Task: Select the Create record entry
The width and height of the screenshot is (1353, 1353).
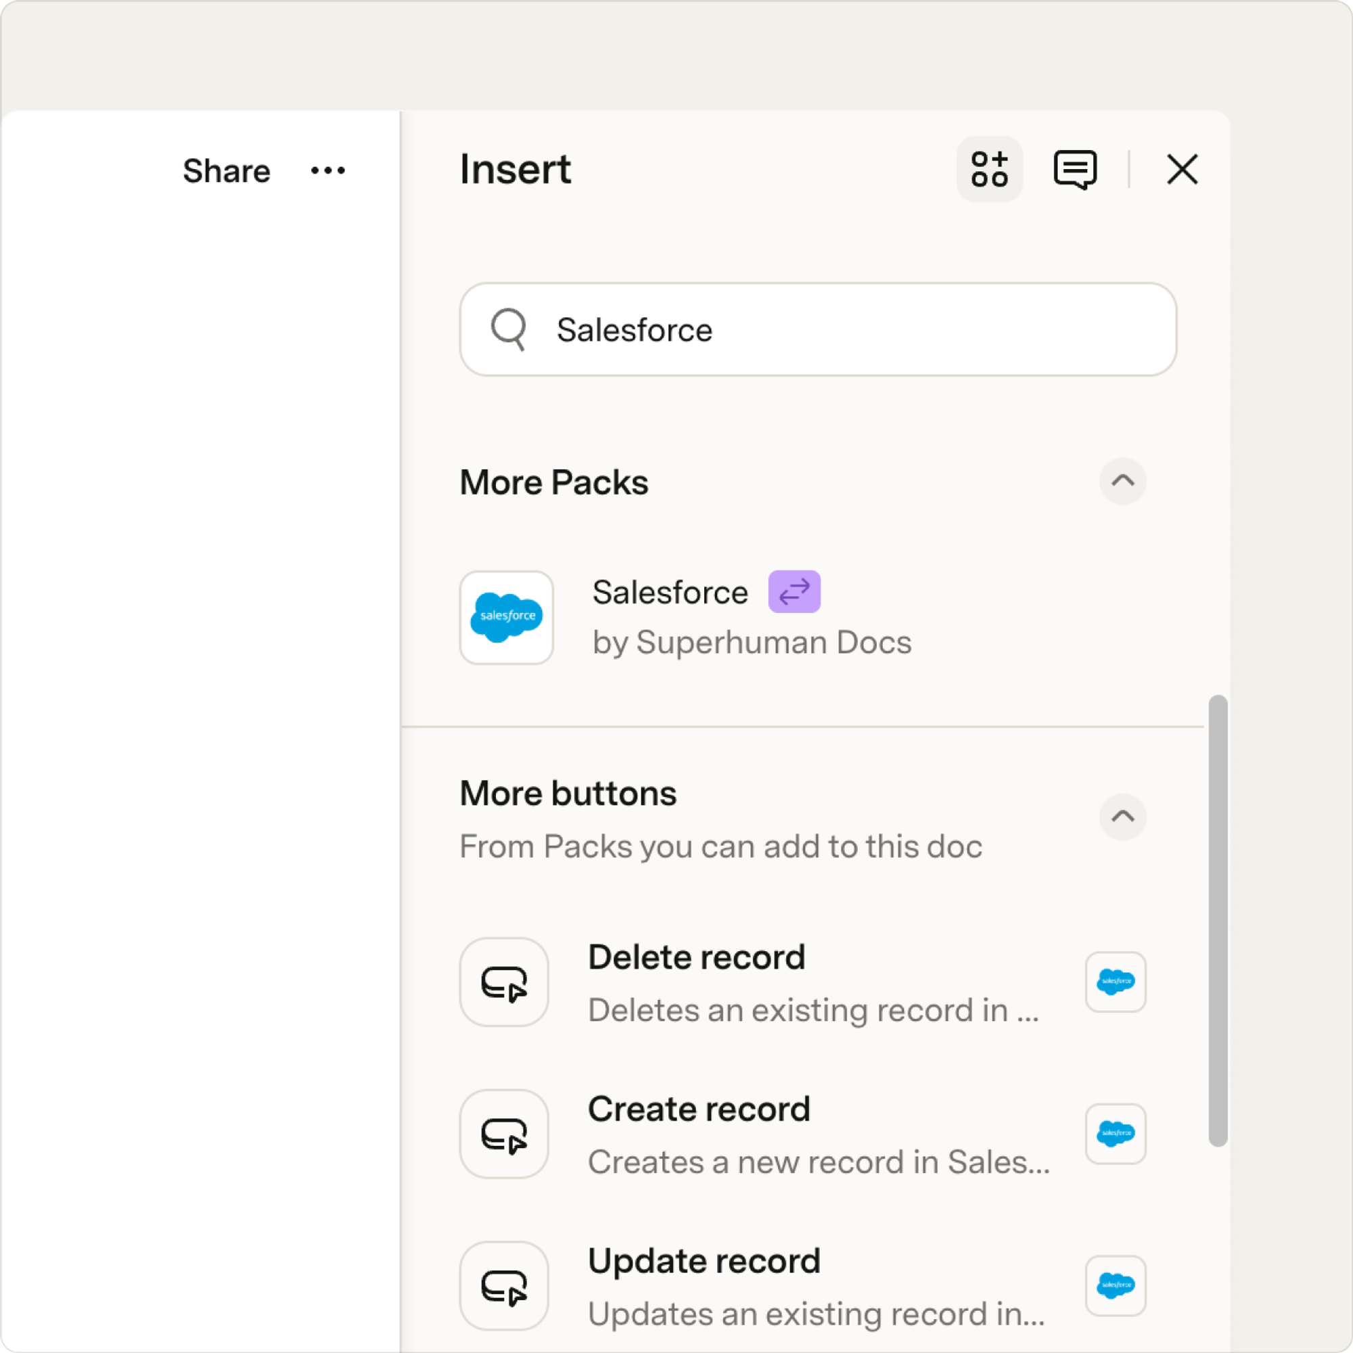Action: (802, 1134)
